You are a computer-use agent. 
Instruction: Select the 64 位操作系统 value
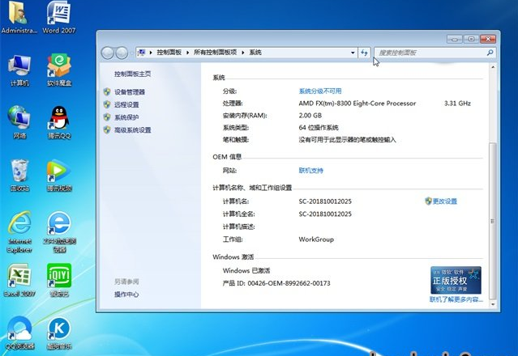tap(319, 128)
